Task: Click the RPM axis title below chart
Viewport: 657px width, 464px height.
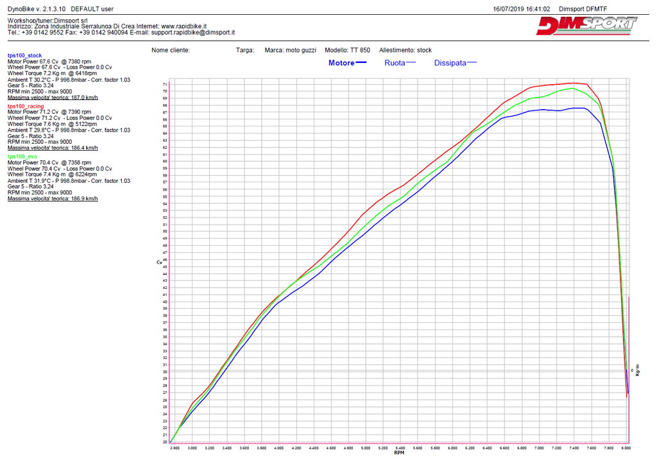Action: tap(399, 452)
